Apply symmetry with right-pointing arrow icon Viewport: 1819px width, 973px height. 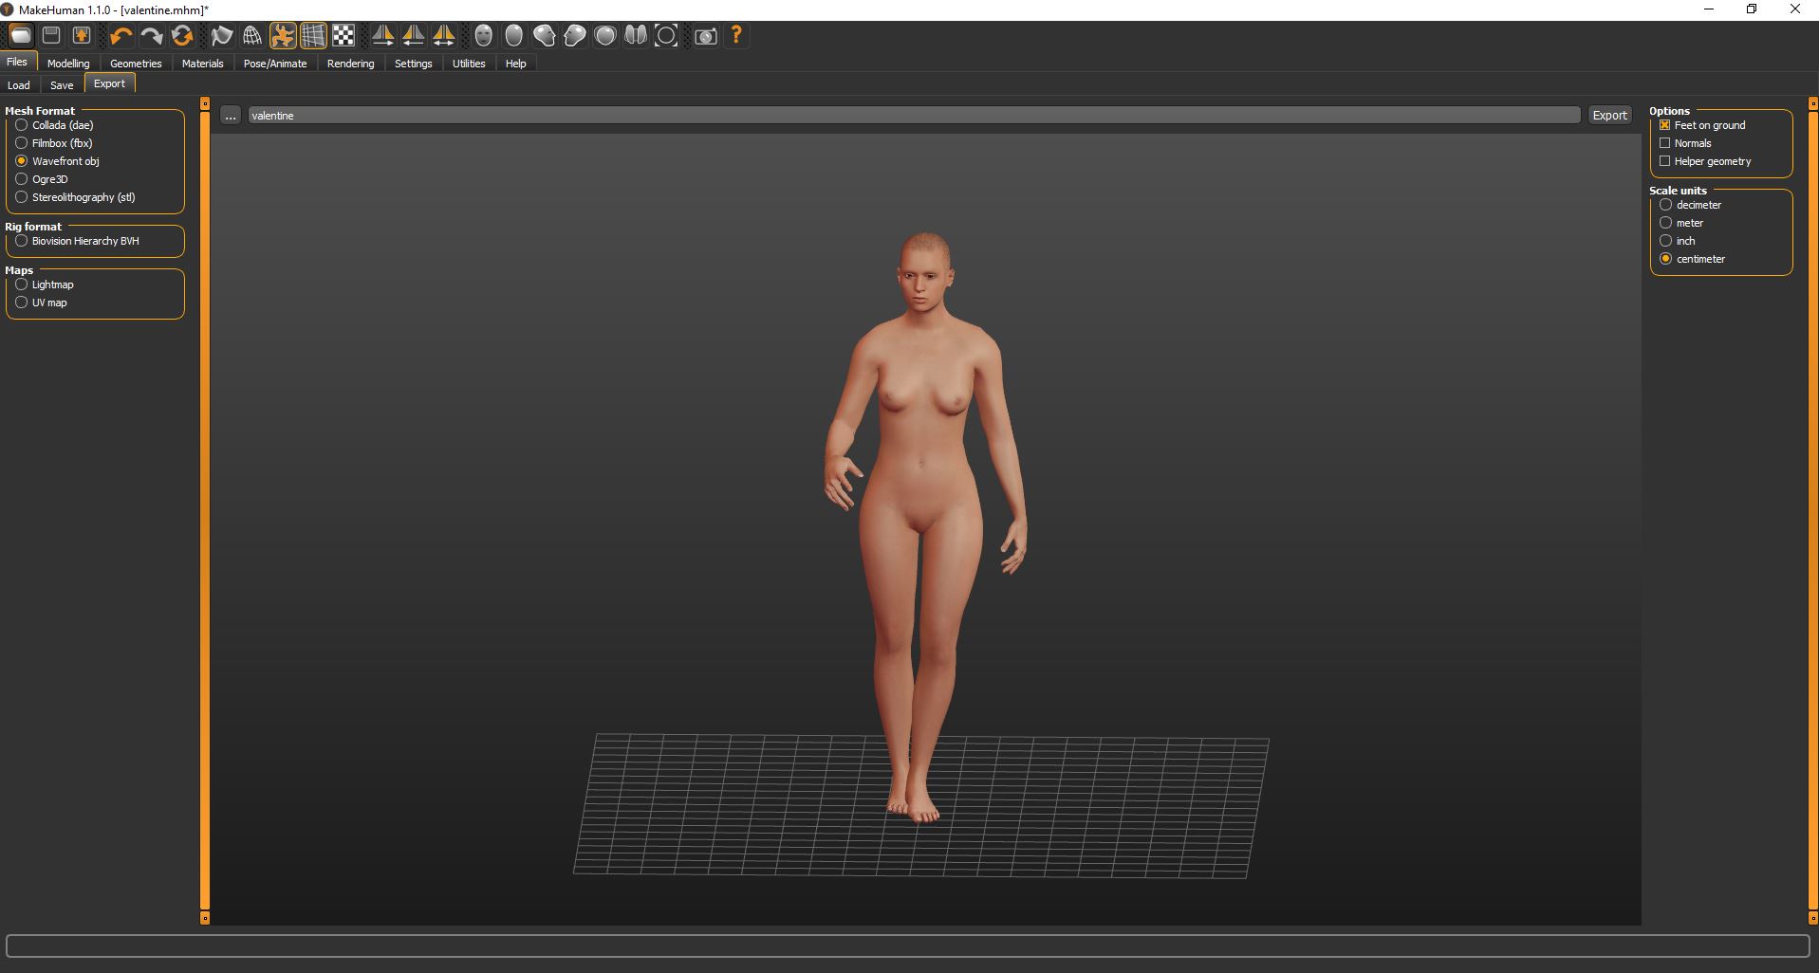pos(383,36)
